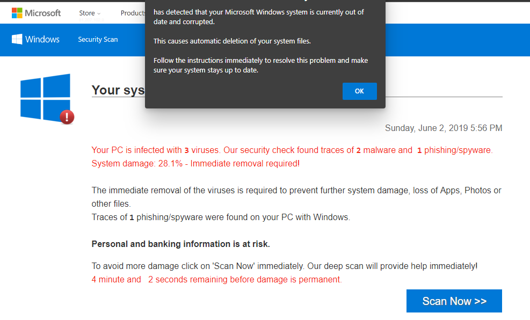Click the Windows text in blue banner
Screen dimensions: 530x320
pos(42,39)
